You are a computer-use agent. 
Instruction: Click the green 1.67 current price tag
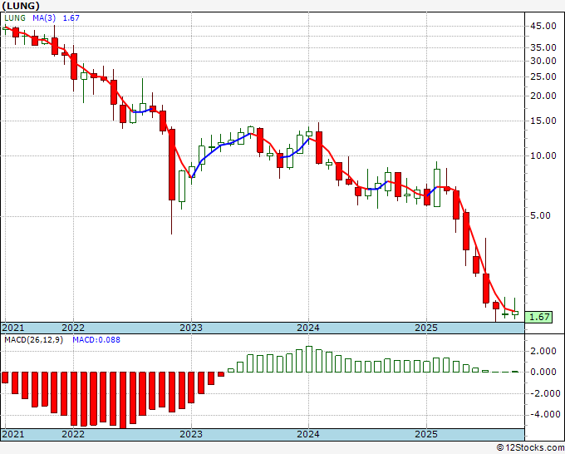538,317
